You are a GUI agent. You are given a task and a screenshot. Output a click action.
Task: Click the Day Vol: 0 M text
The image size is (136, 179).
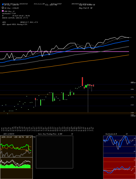[x=85, y=8]
